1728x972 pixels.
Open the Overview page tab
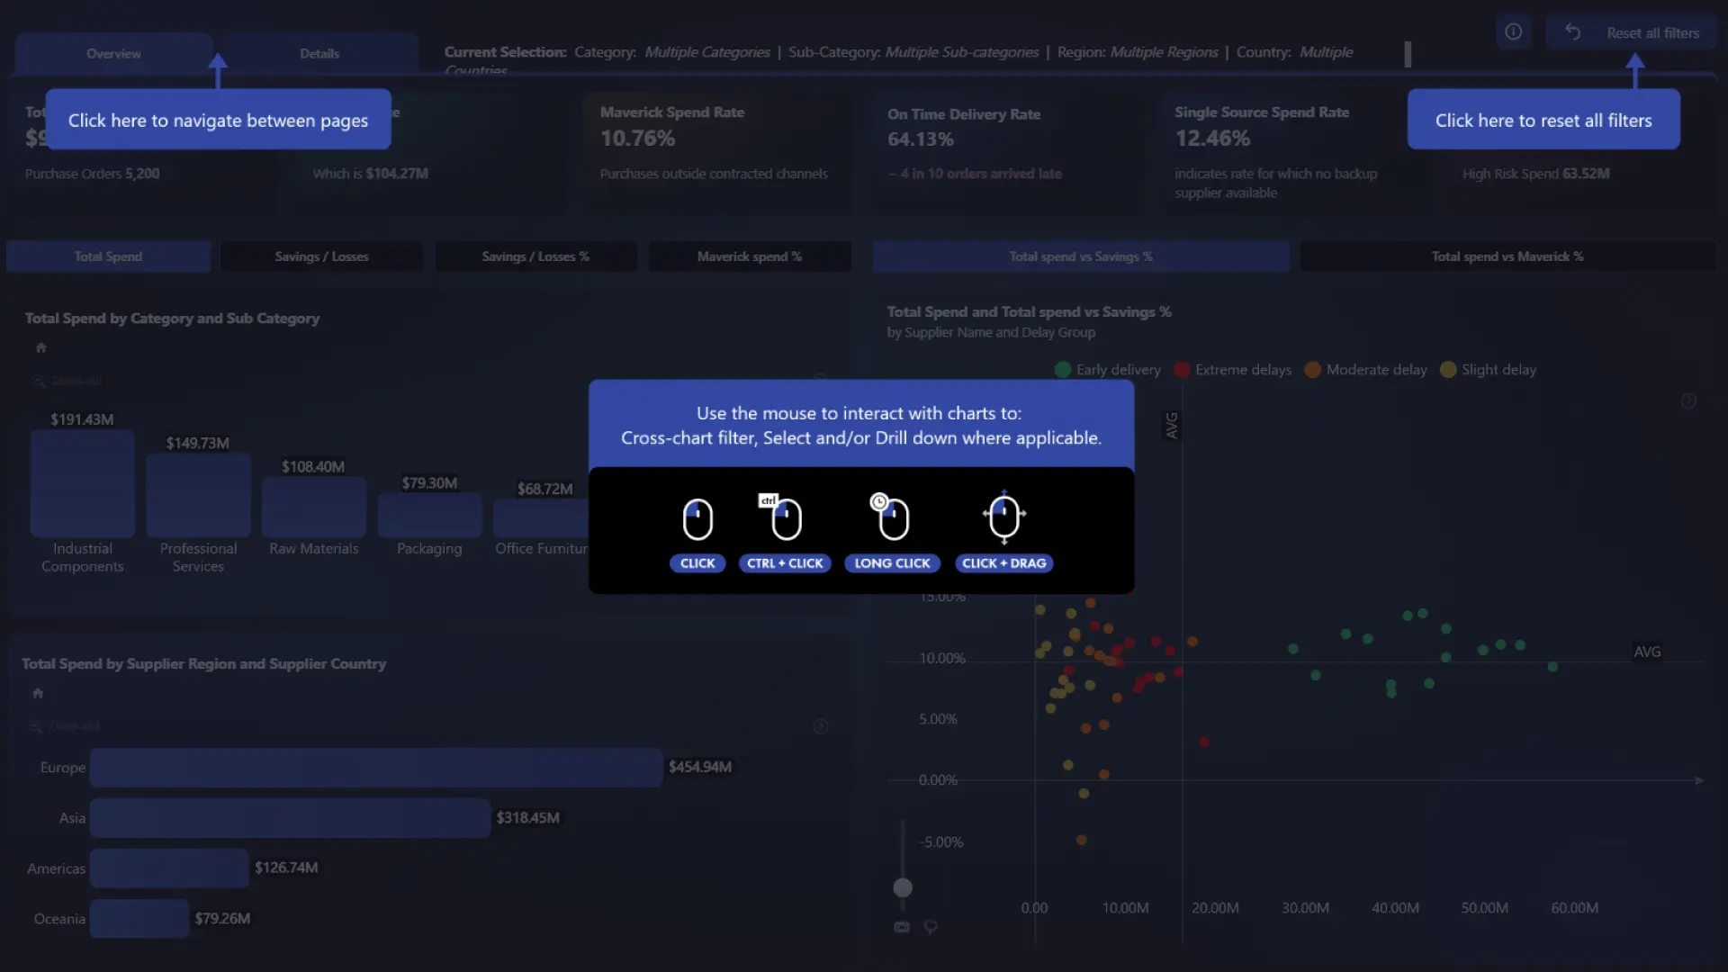[113, 54]
